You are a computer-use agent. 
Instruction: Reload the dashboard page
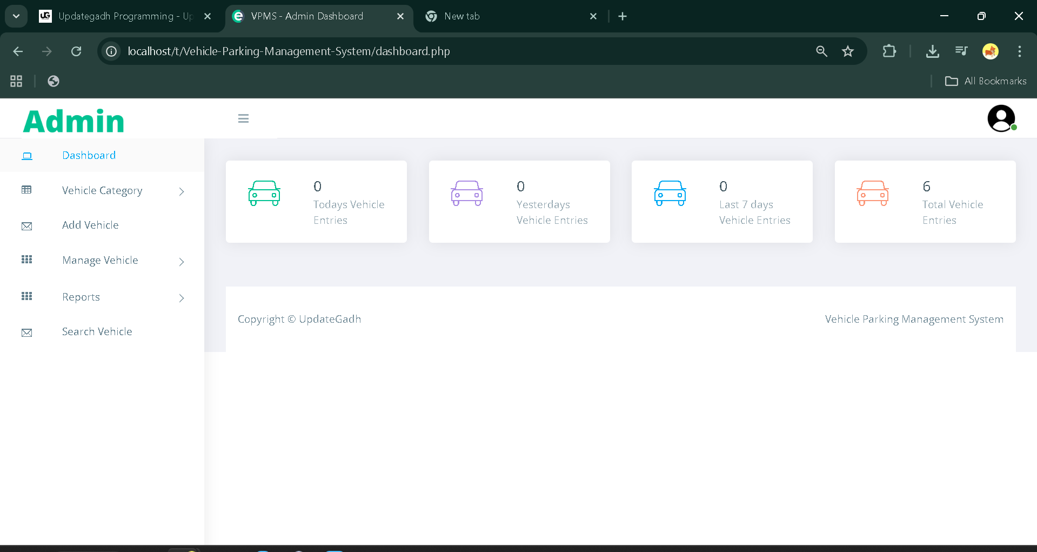click(76, 51)
